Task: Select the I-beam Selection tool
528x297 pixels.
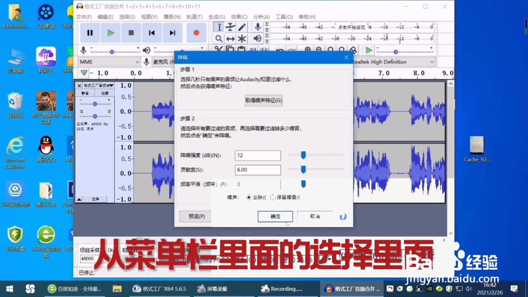Action: tap(219, 27)
